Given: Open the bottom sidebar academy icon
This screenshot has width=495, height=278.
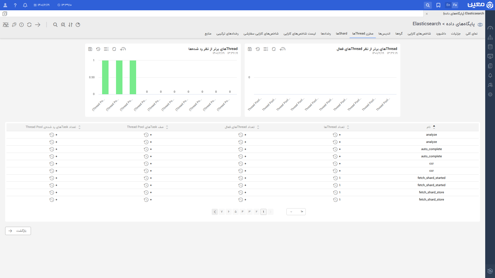Looking at the screenshot, I should pyautogui.click(x=490, y=271).
